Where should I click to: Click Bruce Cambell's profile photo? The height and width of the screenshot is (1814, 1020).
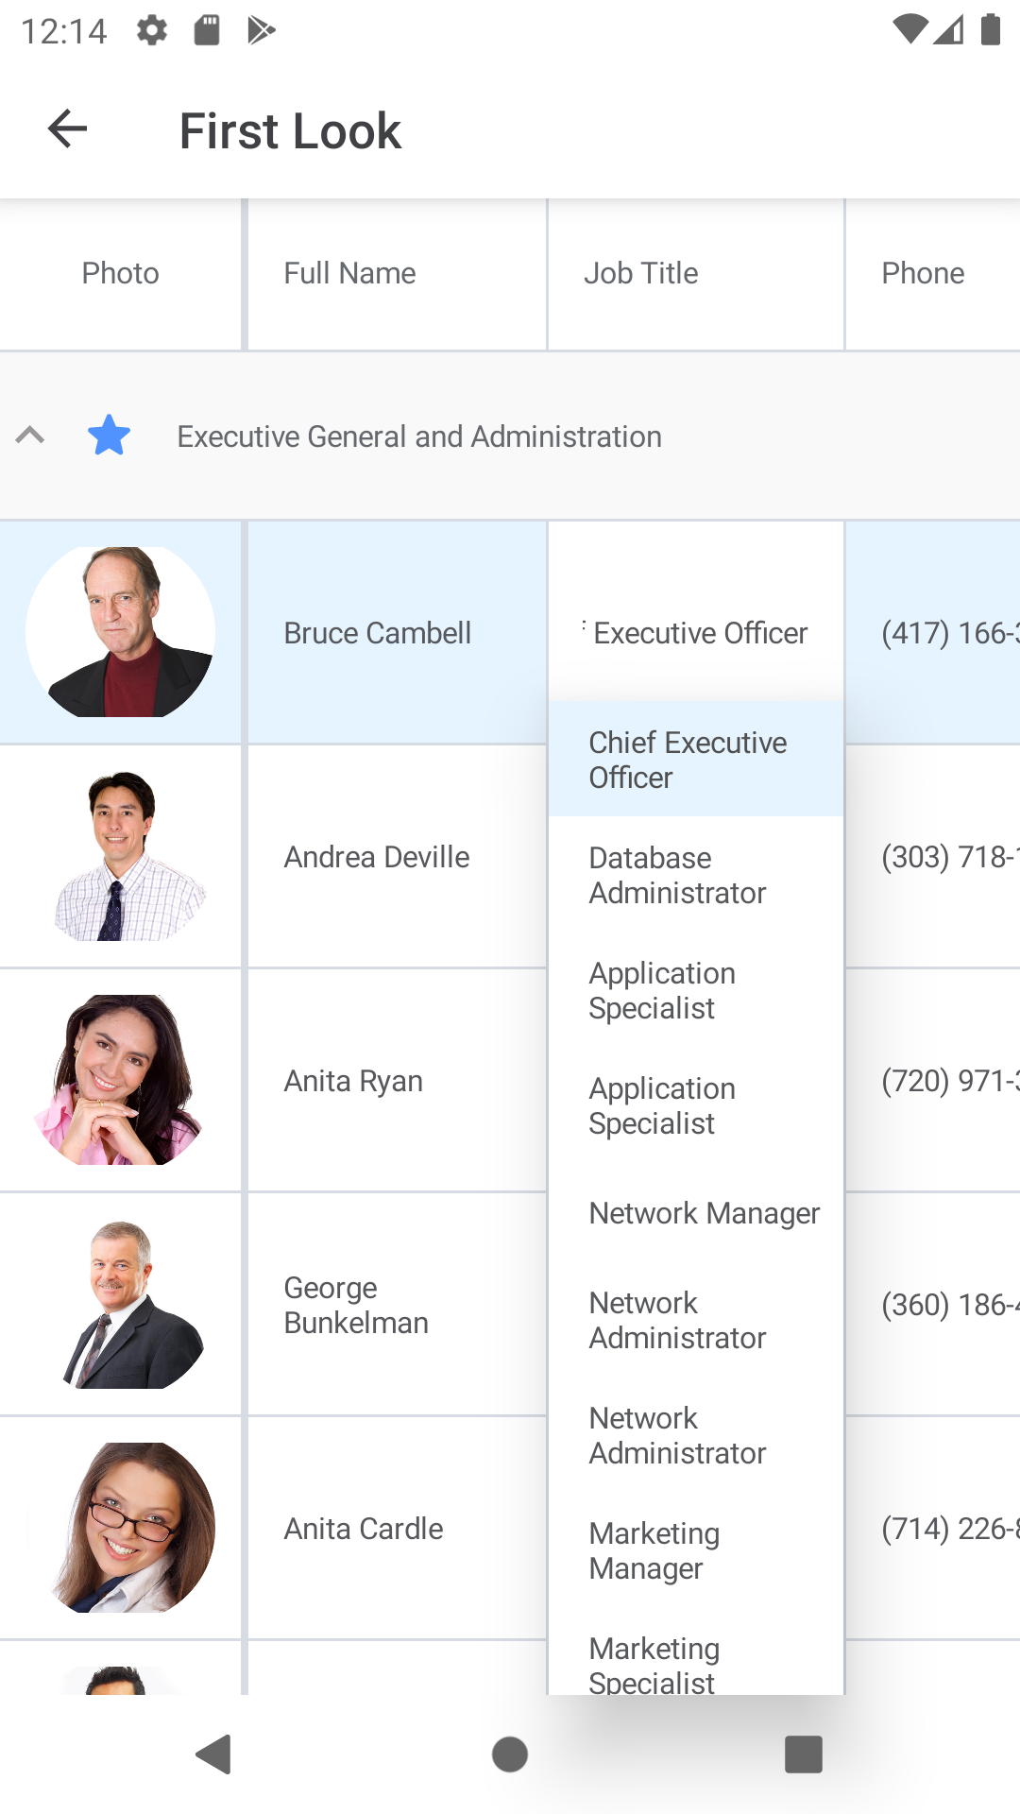coord(120,632)
